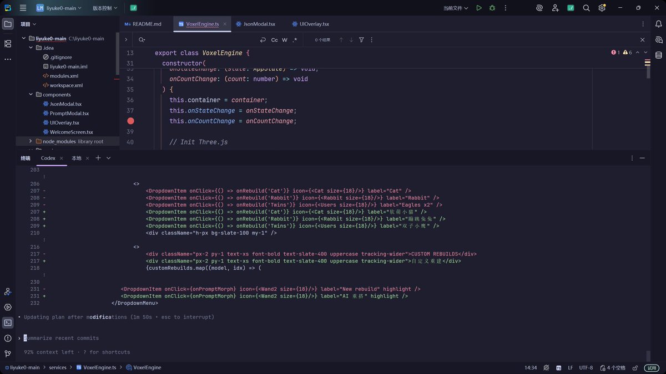
Task: Insert new line in search field icon
Action: point(263,40)
